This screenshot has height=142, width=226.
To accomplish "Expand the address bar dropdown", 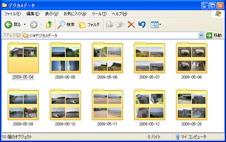I will [x=201, y=35].
